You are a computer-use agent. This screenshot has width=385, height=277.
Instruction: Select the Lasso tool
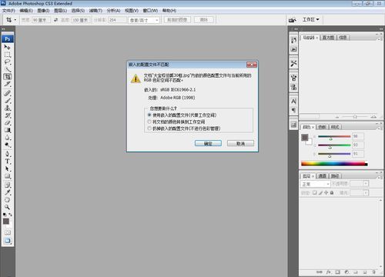pos(7,62)
